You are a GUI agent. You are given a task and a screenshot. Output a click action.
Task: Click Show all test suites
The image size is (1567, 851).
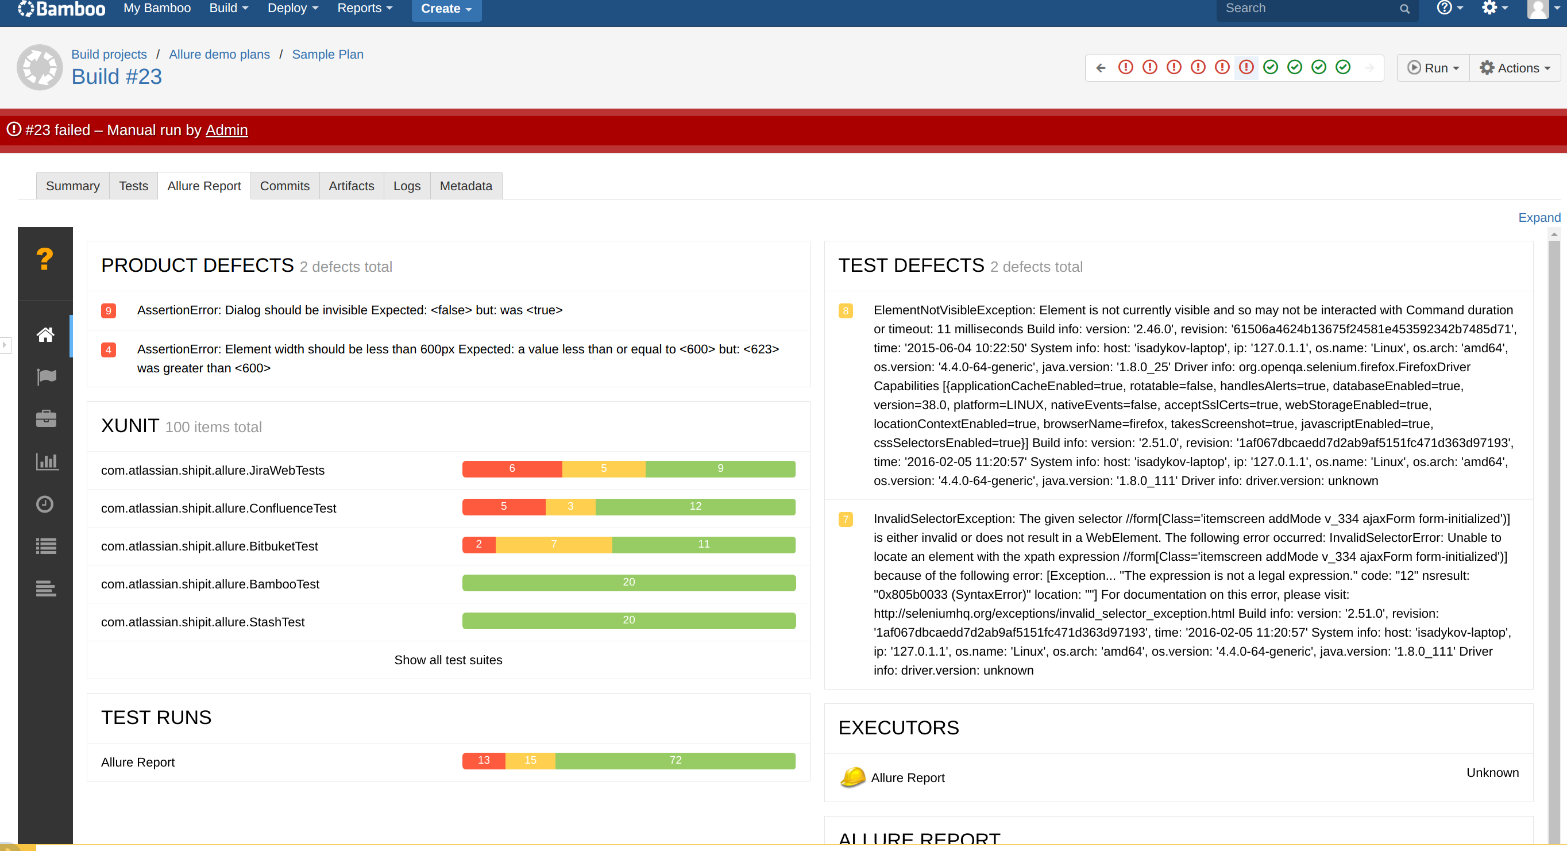coord(448,660)
